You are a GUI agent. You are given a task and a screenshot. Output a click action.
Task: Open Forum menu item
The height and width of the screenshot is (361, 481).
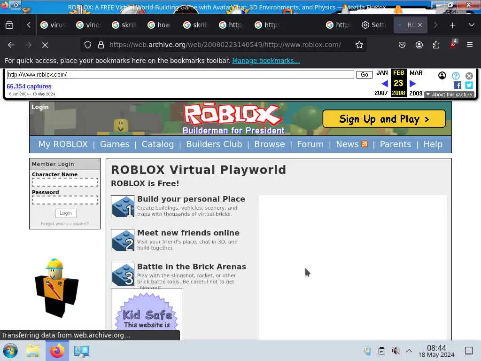click(x=310, y=144)
